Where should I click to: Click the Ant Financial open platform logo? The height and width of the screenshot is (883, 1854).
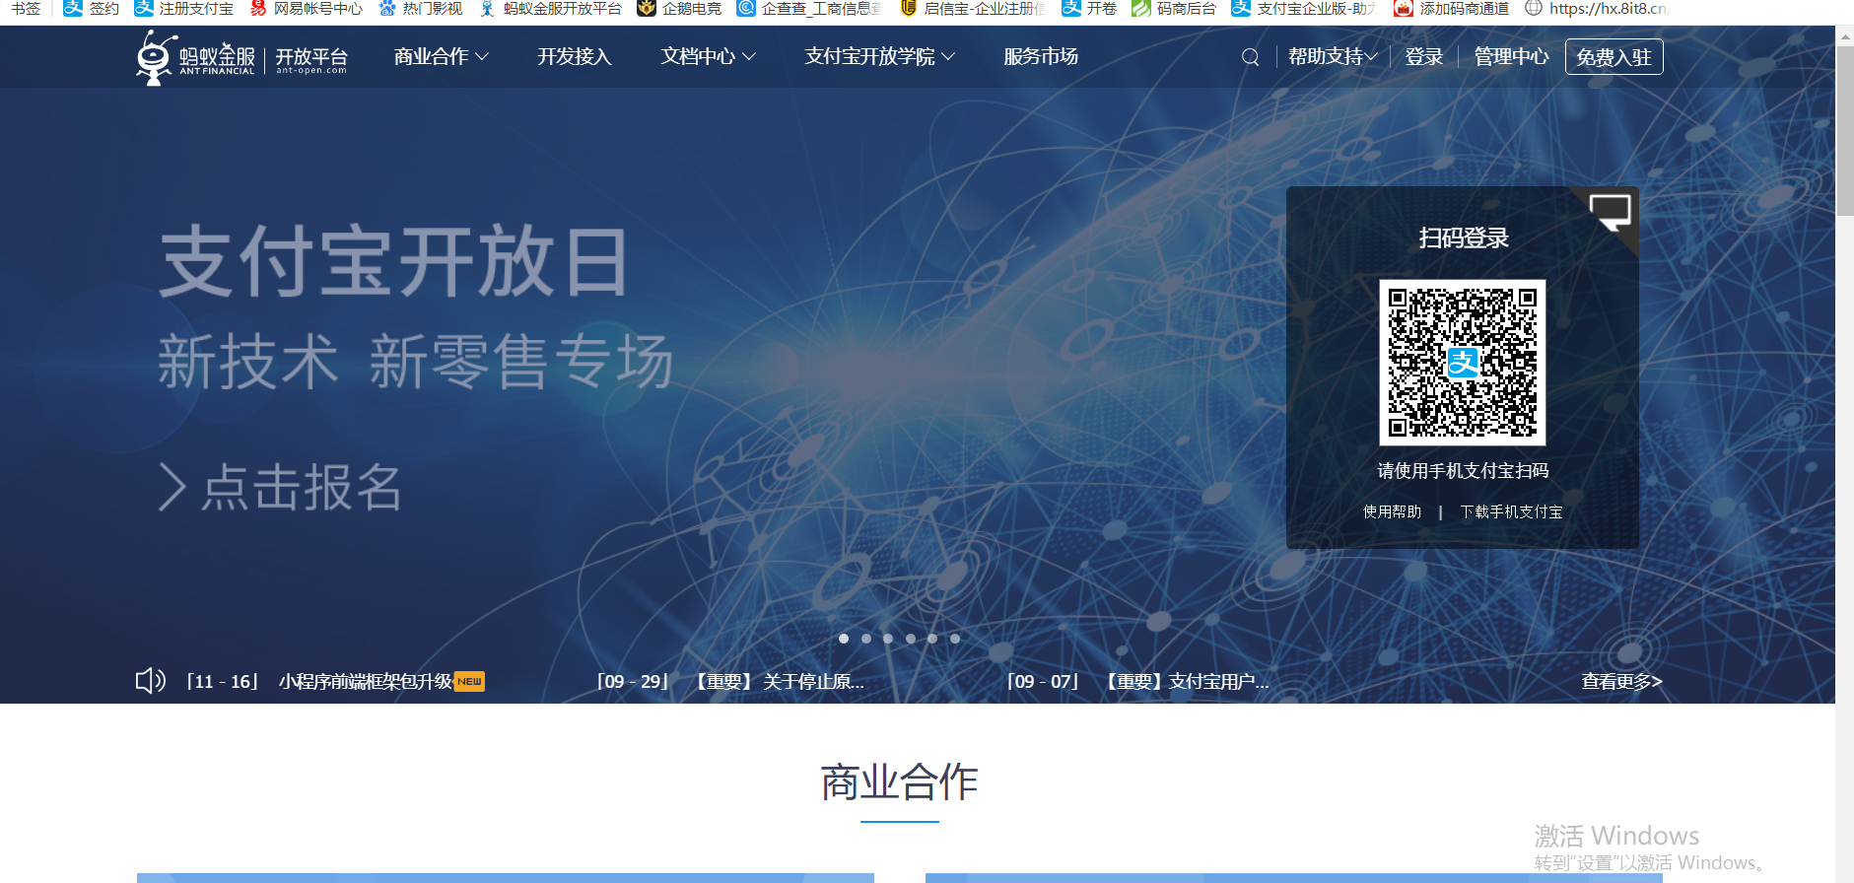point(241,57)
